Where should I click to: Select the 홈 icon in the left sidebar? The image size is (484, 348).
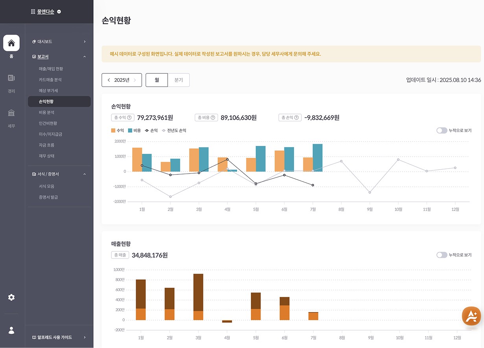pyautogui.click(x=11, y=44)
